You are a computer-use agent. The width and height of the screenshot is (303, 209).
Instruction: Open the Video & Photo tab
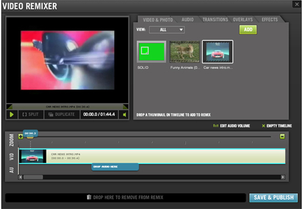158,20
